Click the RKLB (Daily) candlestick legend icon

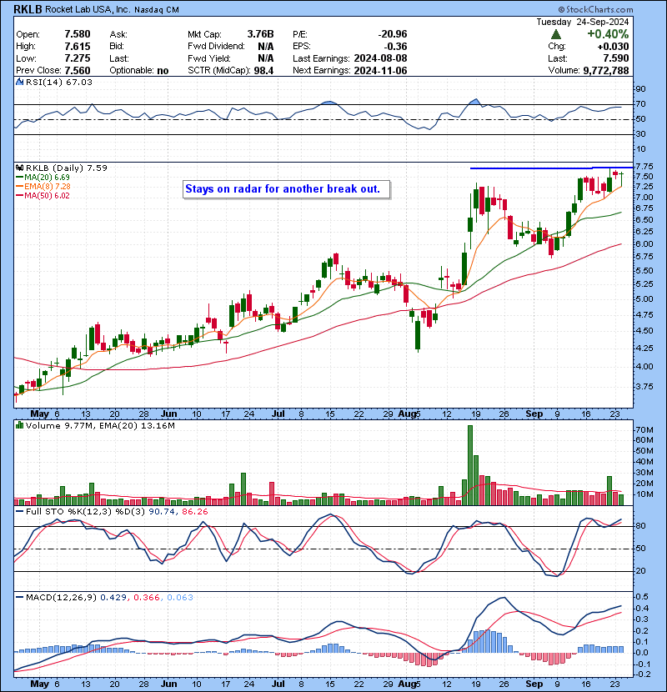pyautogui.click(x=19, y=168)
